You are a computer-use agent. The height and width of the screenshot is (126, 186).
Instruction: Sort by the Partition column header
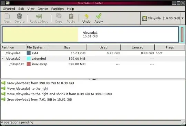[13, 47]
